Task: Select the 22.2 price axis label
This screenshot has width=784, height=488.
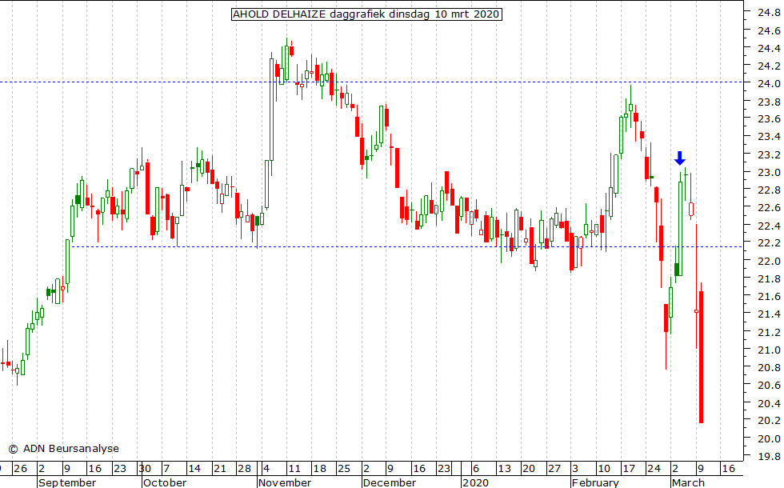Action: tap(769, 243)
